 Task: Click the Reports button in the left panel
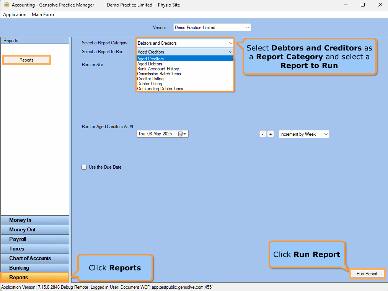(26, 60)
